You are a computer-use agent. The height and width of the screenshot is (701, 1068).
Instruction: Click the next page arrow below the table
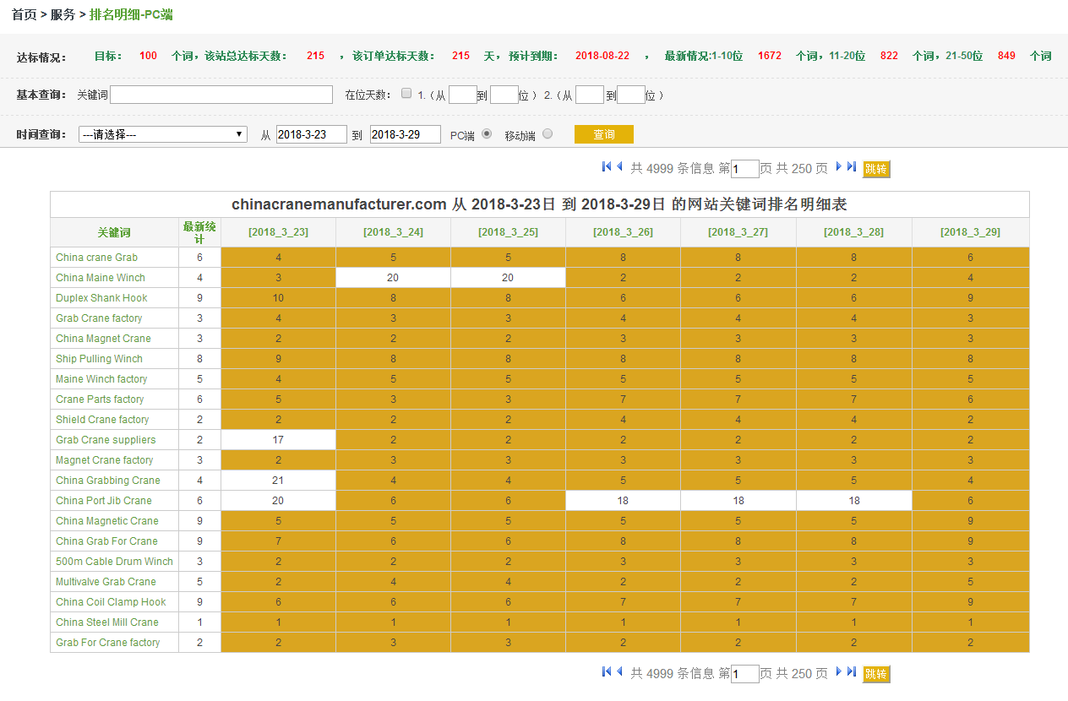tap(839, 672)
